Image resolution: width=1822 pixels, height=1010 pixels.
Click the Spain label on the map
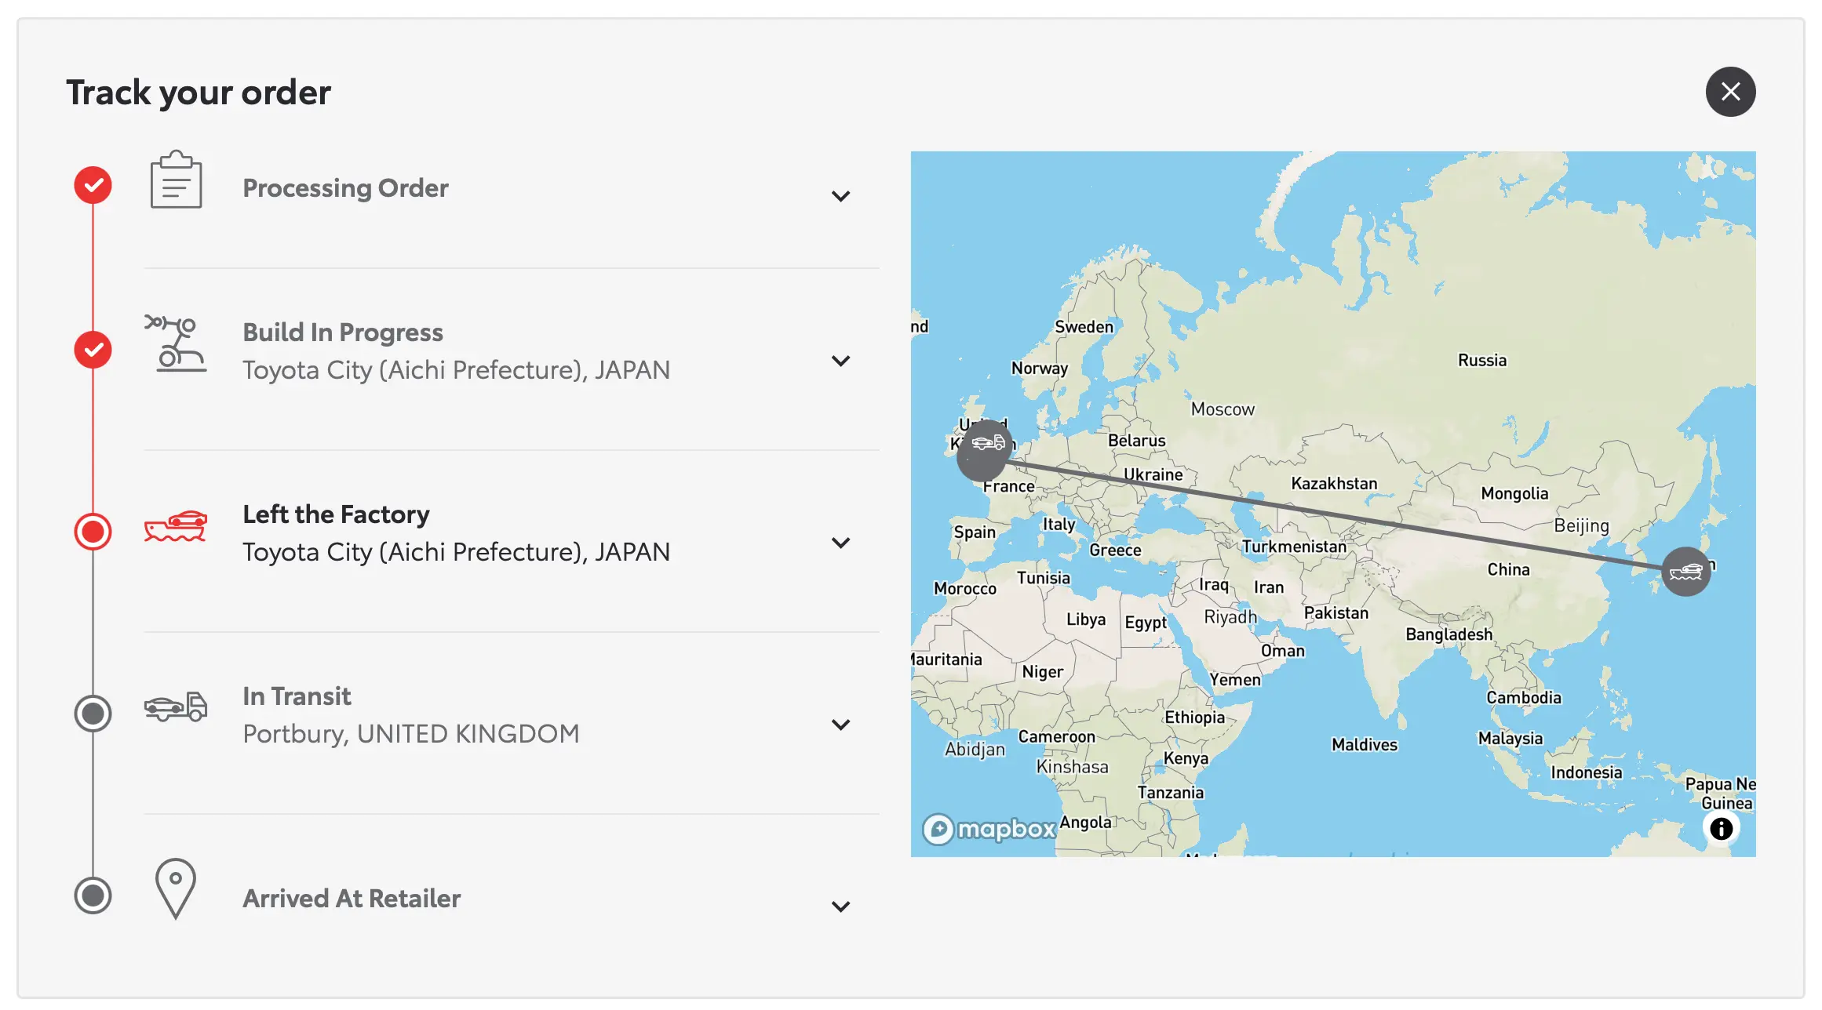pos(974,532)
